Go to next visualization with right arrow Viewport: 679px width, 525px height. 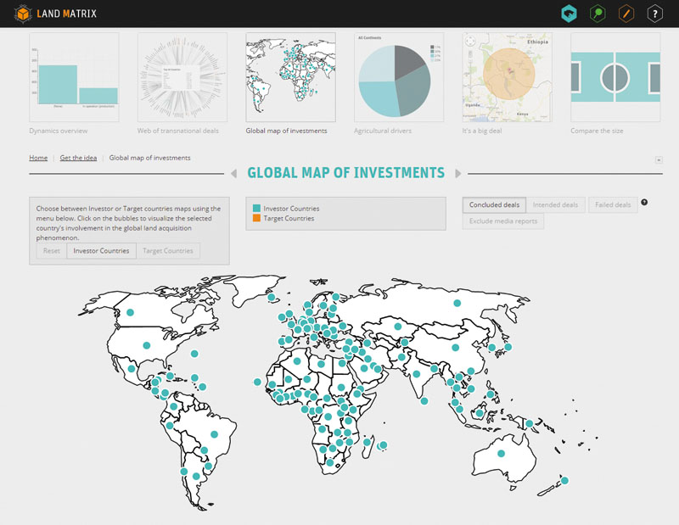[x=458, y=174]
